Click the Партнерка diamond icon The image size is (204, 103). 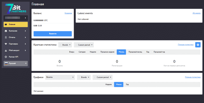click(x=6, y=44)
